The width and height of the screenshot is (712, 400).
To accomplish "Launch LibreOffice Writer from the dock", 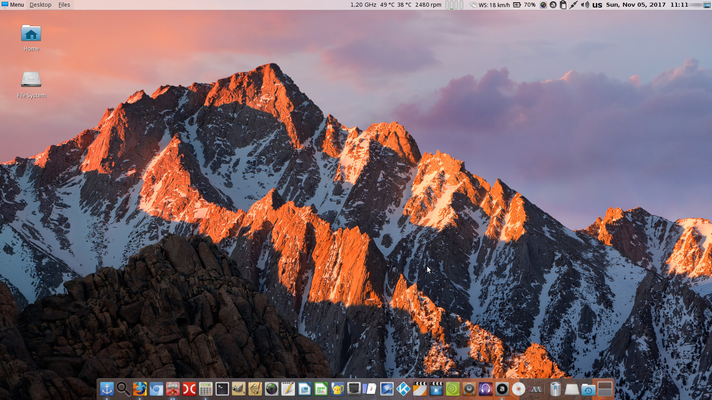I will click(304, 389).
